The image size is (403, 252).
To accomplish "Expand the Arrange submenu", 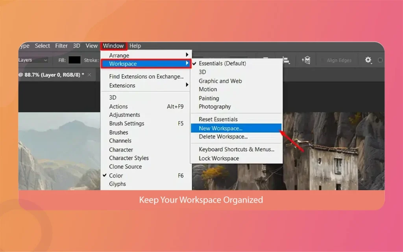I will [146, 55].
